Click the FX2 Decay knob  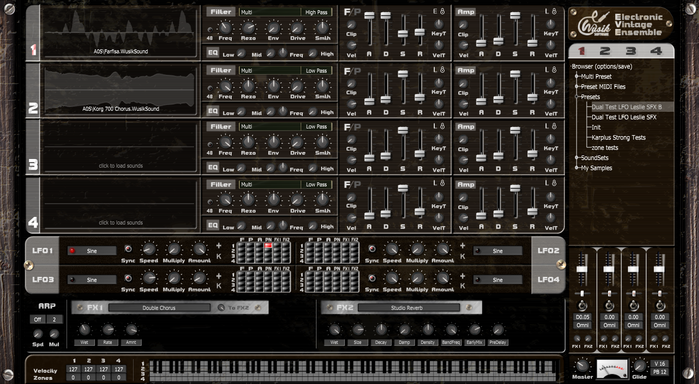click(x=380, y=330)
